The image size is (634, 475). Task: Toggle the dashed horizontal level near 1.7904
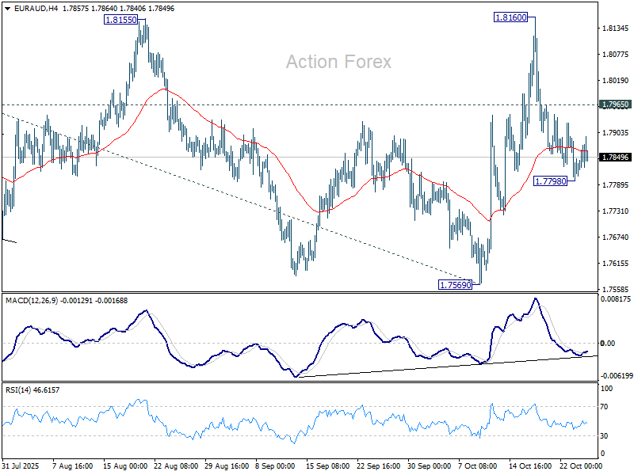click(317, 155)
